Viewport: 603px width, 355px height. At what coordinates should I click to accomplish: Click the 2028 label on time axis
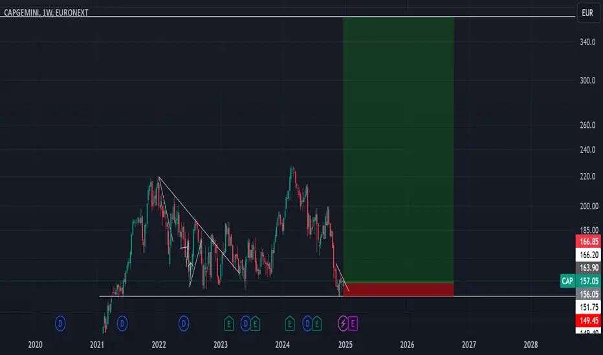point(531,345)
